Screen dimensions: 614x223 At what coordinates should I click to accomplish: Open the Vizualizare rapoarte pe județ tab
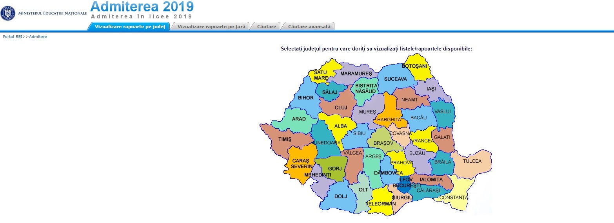coord(130,27)
